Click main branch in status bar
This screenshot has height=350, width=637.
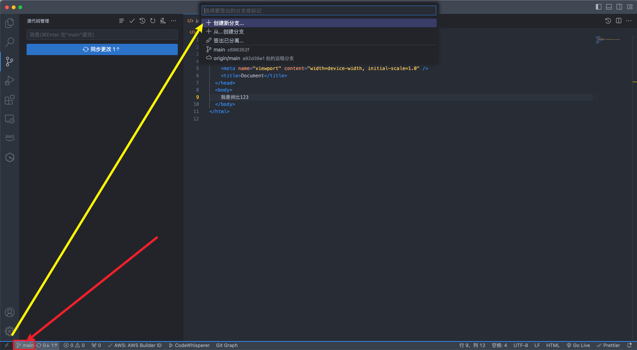point(25,345)
